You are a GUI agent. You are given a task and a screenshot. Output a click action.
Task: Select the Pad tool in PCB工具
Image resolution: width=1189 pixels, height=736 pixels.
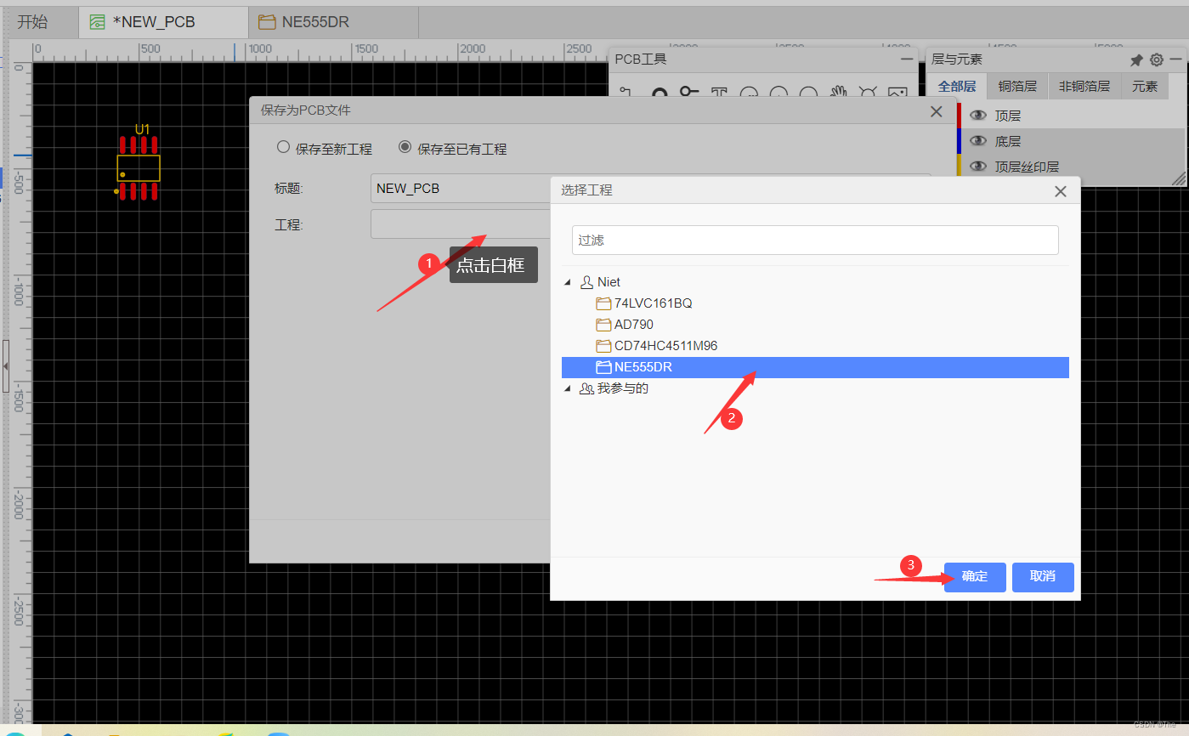click(659, 92)
